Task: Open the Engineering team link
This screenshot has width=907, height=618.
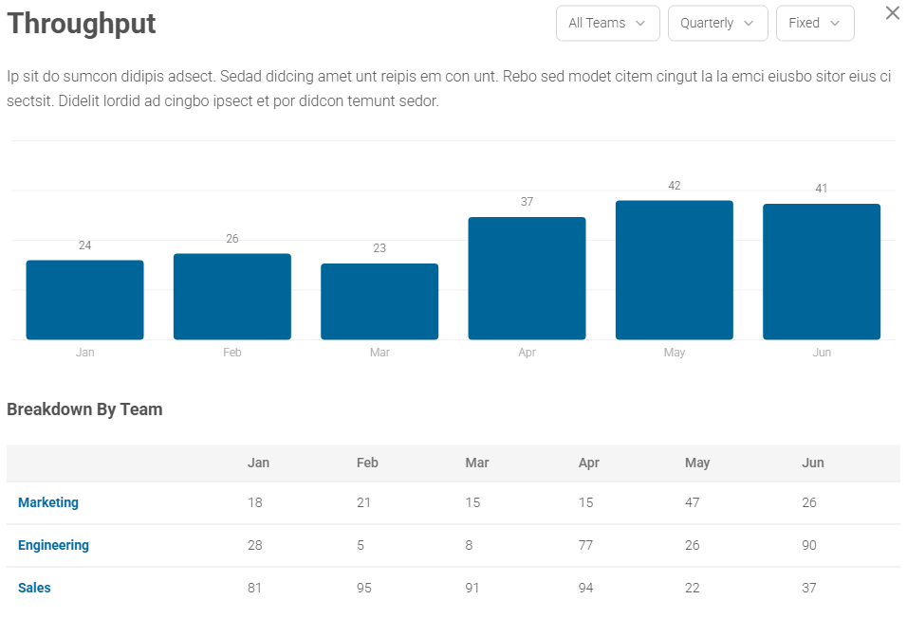Action: coord(53,545)
